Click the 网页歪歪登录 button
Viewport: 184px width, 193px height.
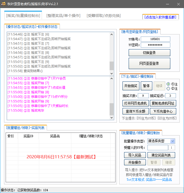(x=149, y=64)
